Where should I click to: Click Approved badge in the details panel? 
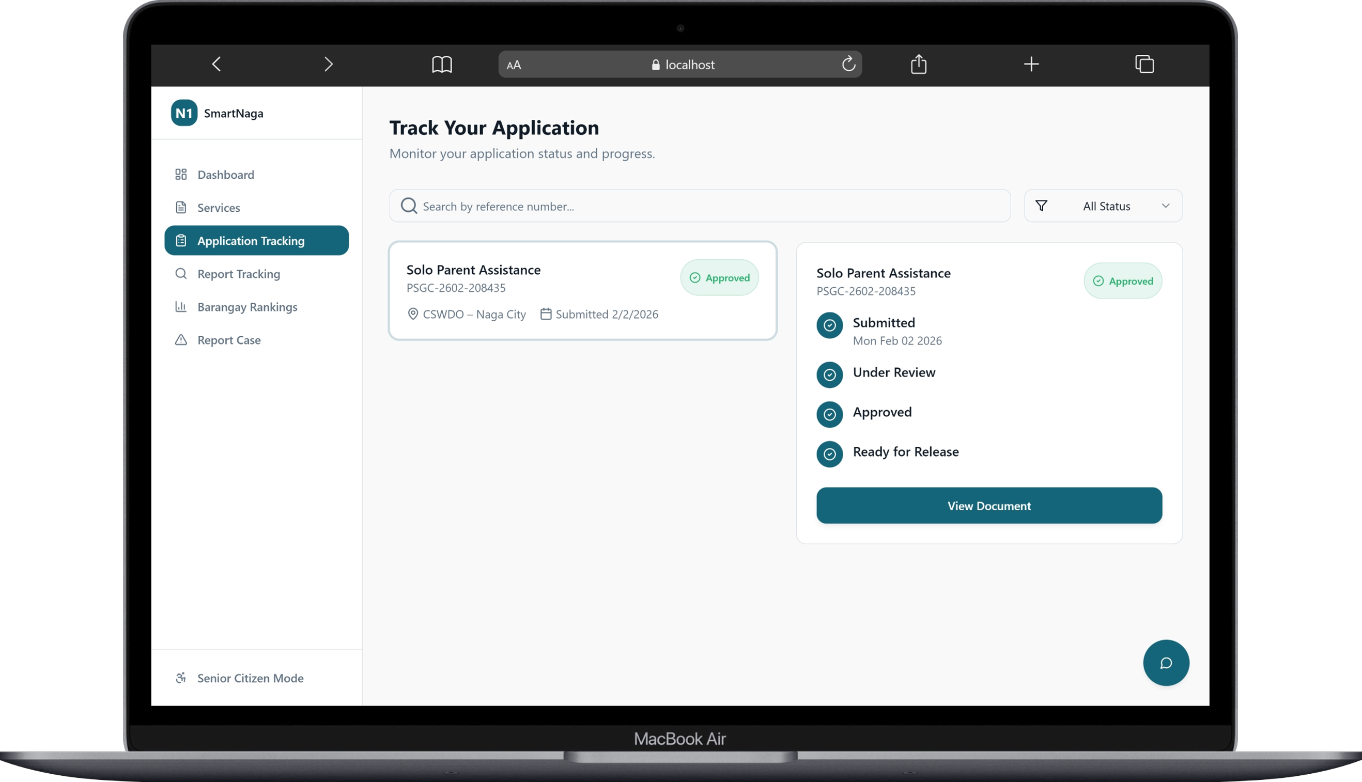pyautogui.click(x=1123, y=281)
